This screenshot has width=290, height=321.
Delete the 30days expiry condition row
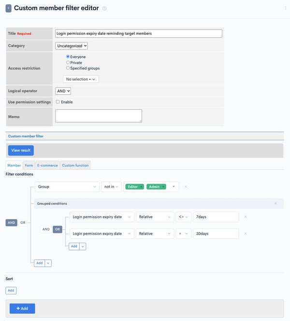click(x=246, y=233)
